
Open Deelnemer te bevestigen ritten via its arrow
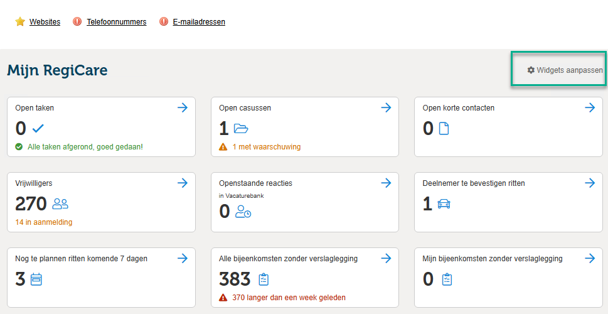590,183
